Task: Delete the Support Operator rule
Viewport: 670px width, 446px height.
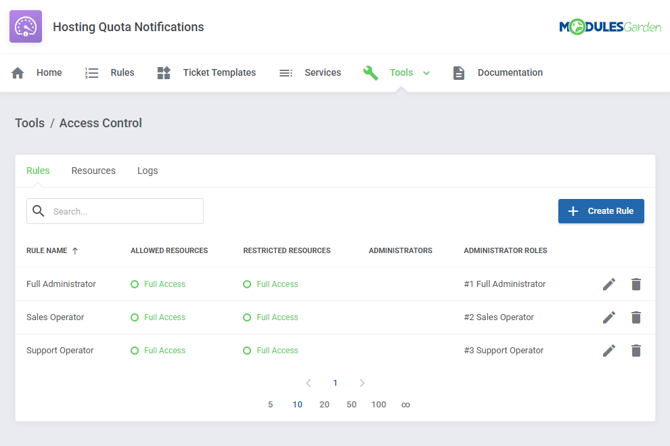Action: click(635, 351)
